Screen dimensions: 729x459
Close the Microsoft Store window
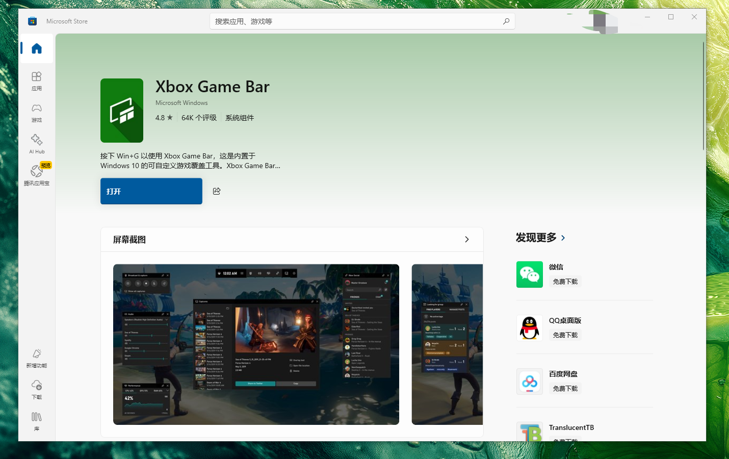point(694,17)
